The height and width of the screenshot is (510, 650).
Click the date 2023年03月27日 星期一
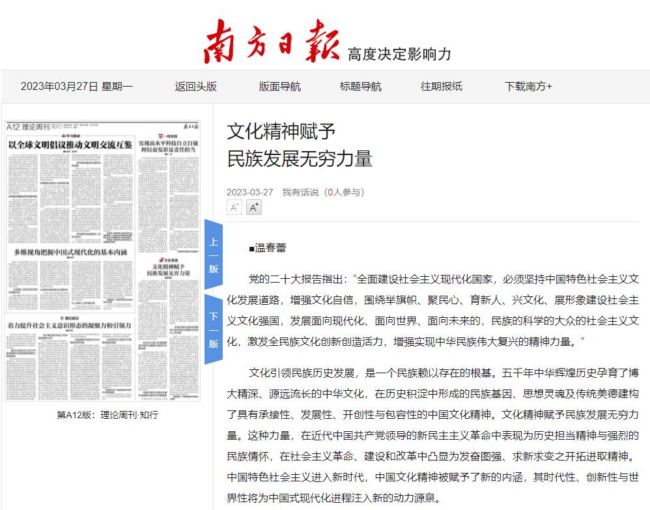click(77, 86)
